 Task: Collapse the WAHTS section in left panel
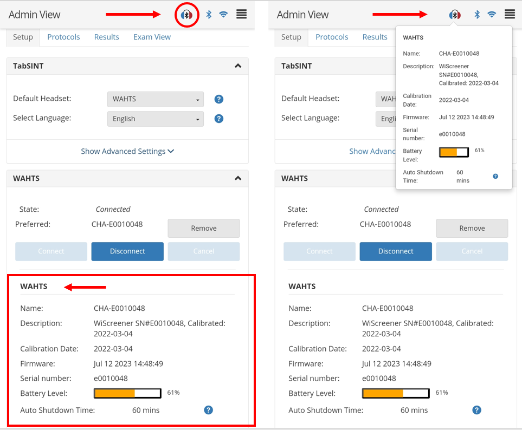pyautogui.click(x=237, y=178)
